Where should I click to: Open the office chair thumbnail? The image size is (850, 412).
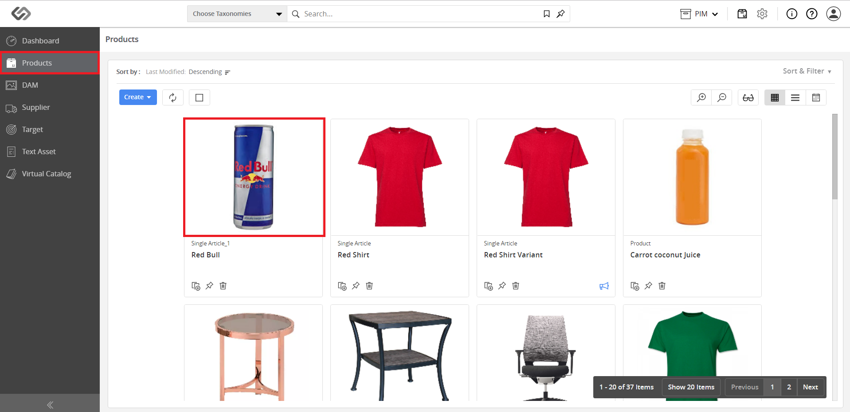point(546,353)
